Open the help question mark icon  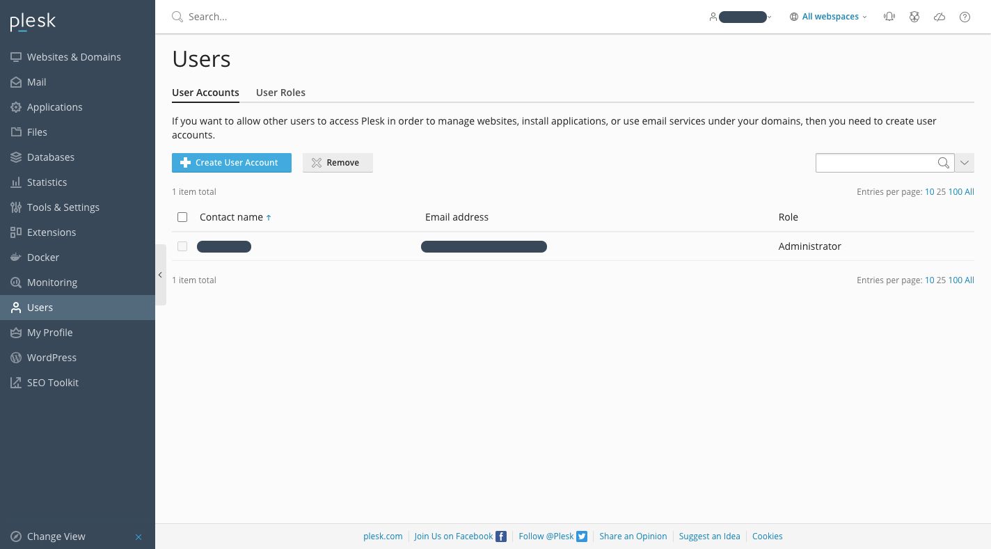[965, 17]
